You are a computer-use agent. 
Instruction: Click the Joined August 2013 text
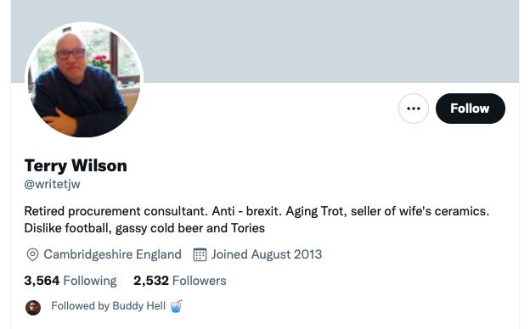tap(267, 254)
